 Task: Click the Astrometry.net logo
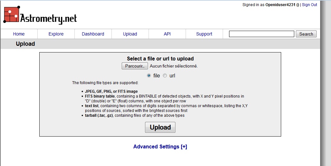pos(40,15)
